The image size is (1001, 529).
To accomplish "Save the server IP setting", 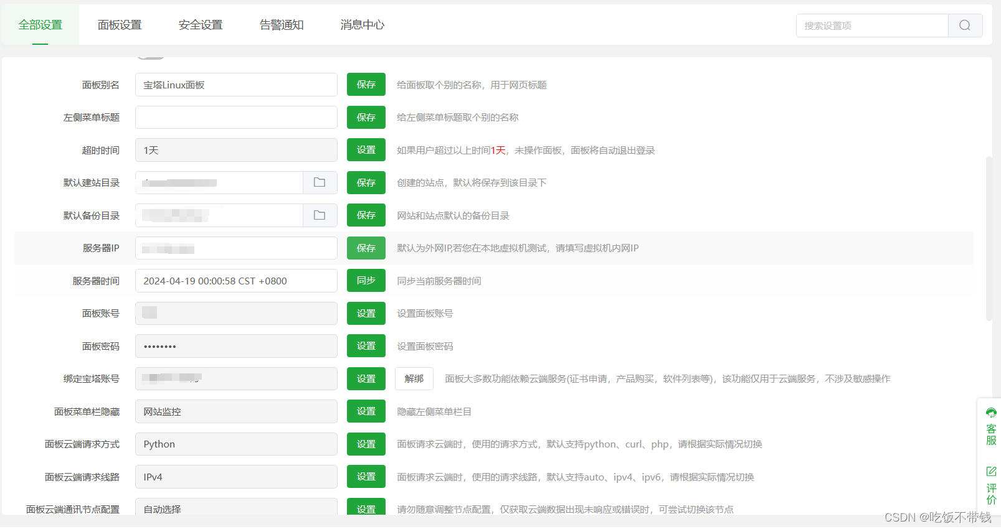I will tap(366, 248).
